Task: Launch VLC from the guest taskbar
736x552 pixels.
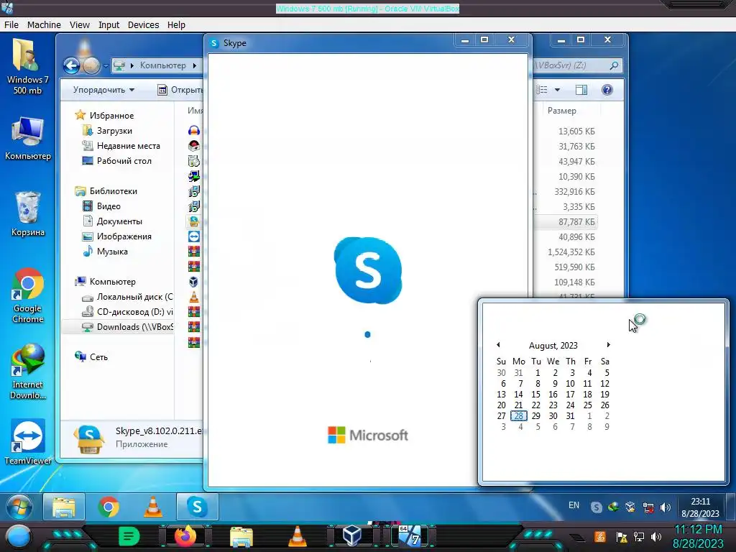Action: click(152, 507)
